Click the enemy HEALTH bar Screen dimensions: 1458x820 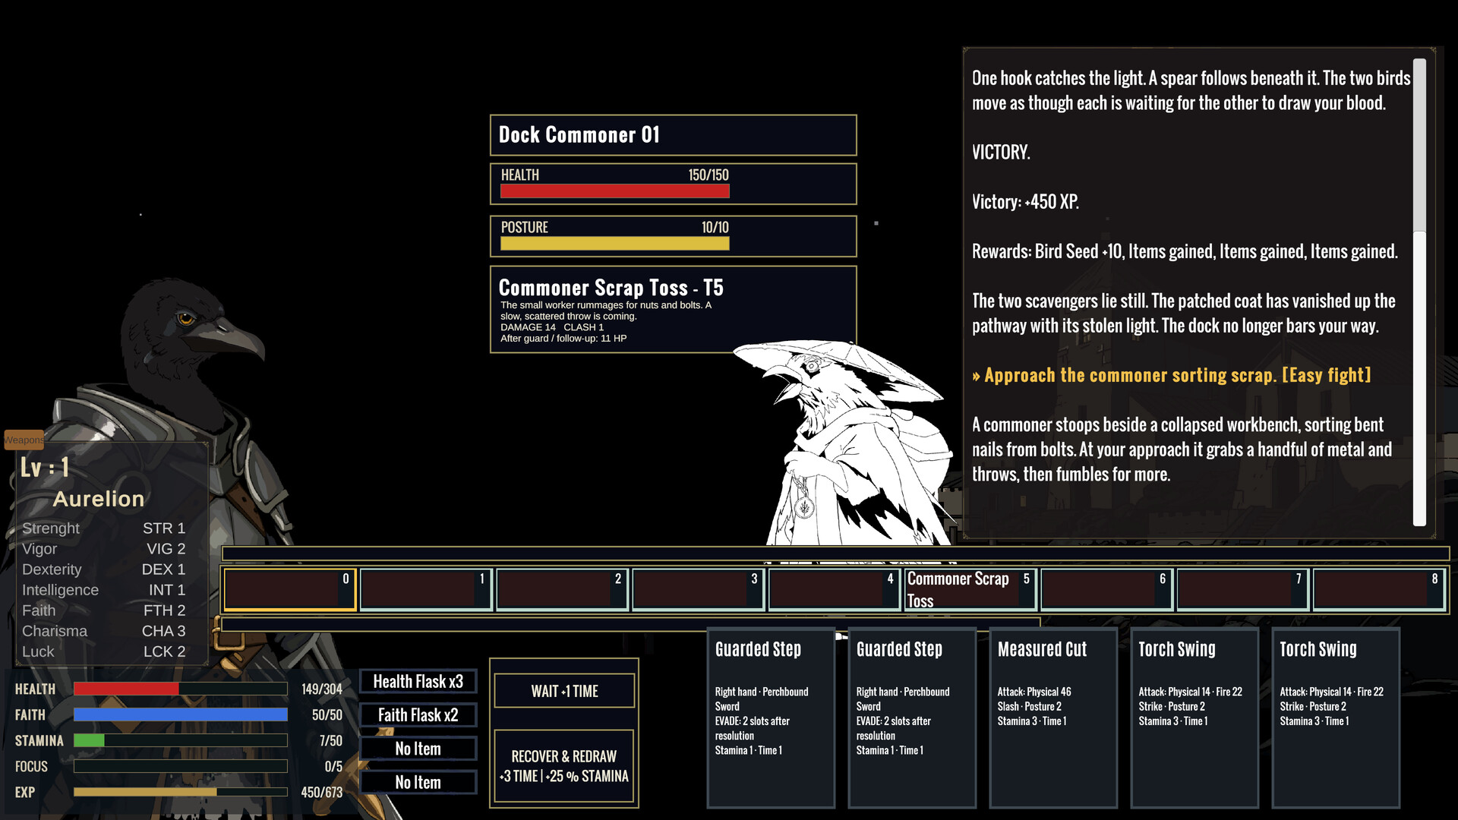pos(614,191)
